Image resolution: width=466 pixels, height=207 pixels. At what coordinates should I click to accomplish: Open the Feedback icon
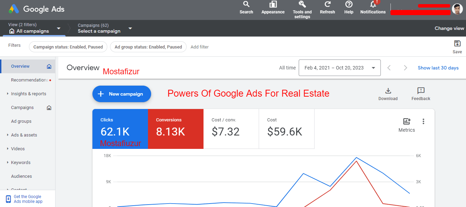point(420,91)
